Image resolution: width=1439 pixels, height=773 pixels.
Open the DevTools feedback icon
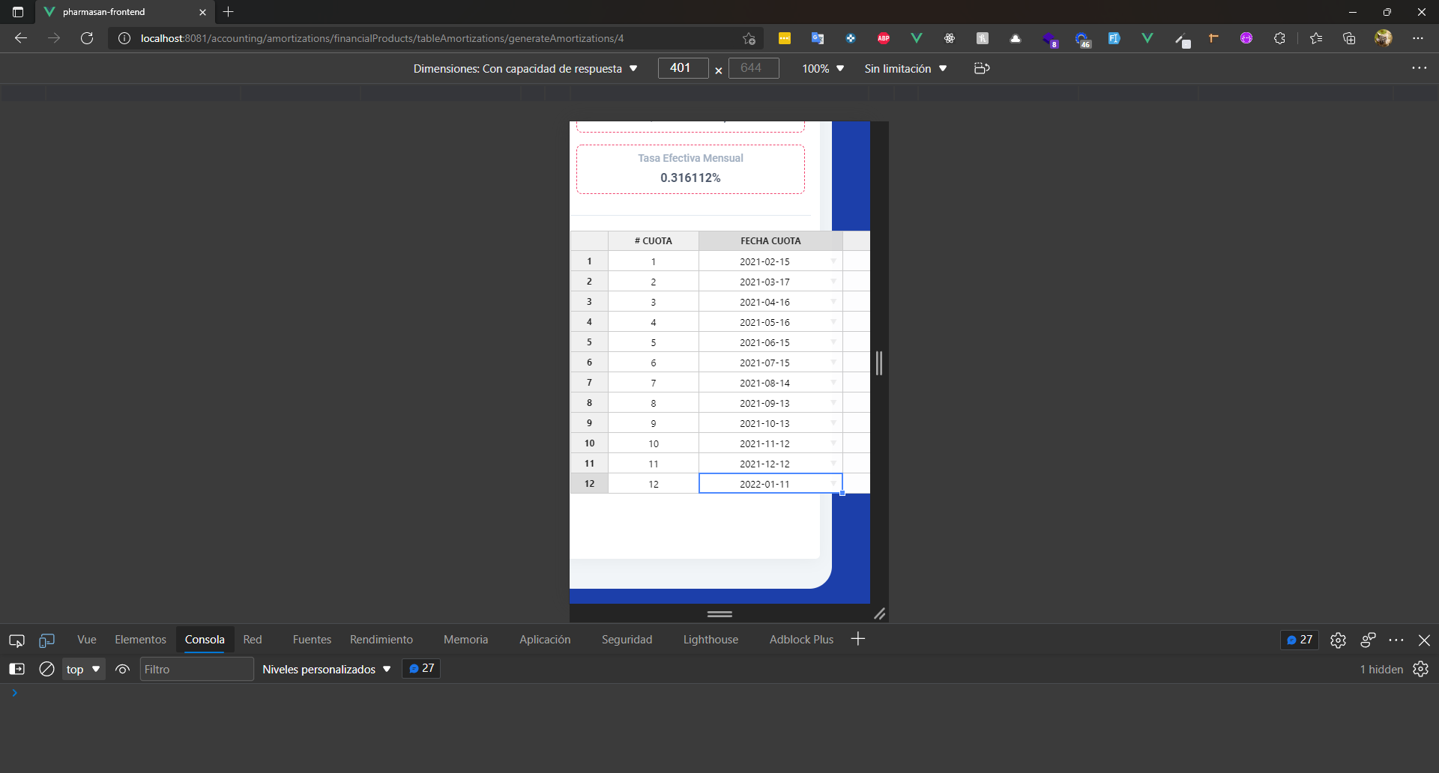click(1368, 640)
